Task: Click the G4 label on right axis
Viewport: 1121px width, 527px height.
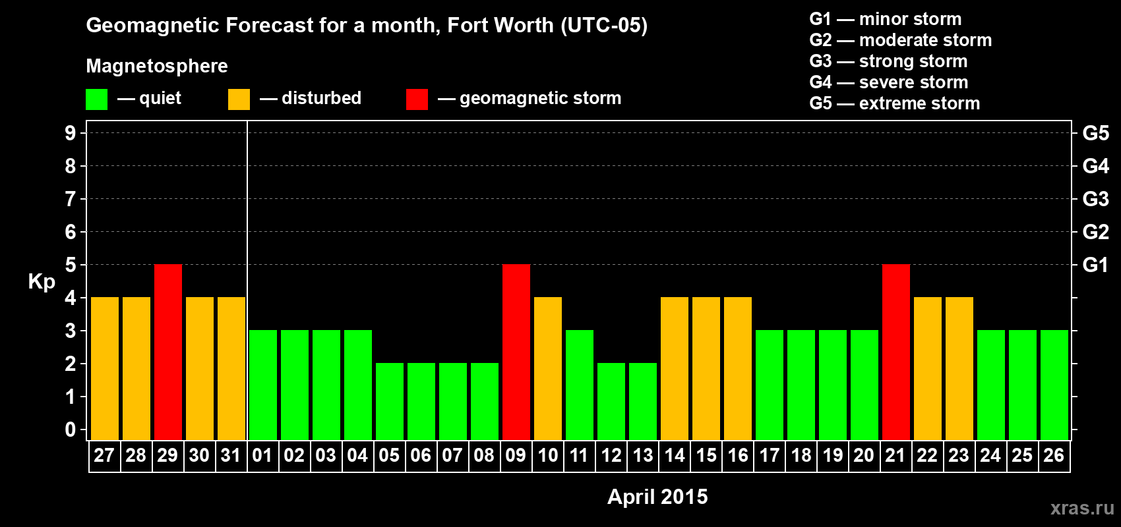Action: click(1095, 166)
